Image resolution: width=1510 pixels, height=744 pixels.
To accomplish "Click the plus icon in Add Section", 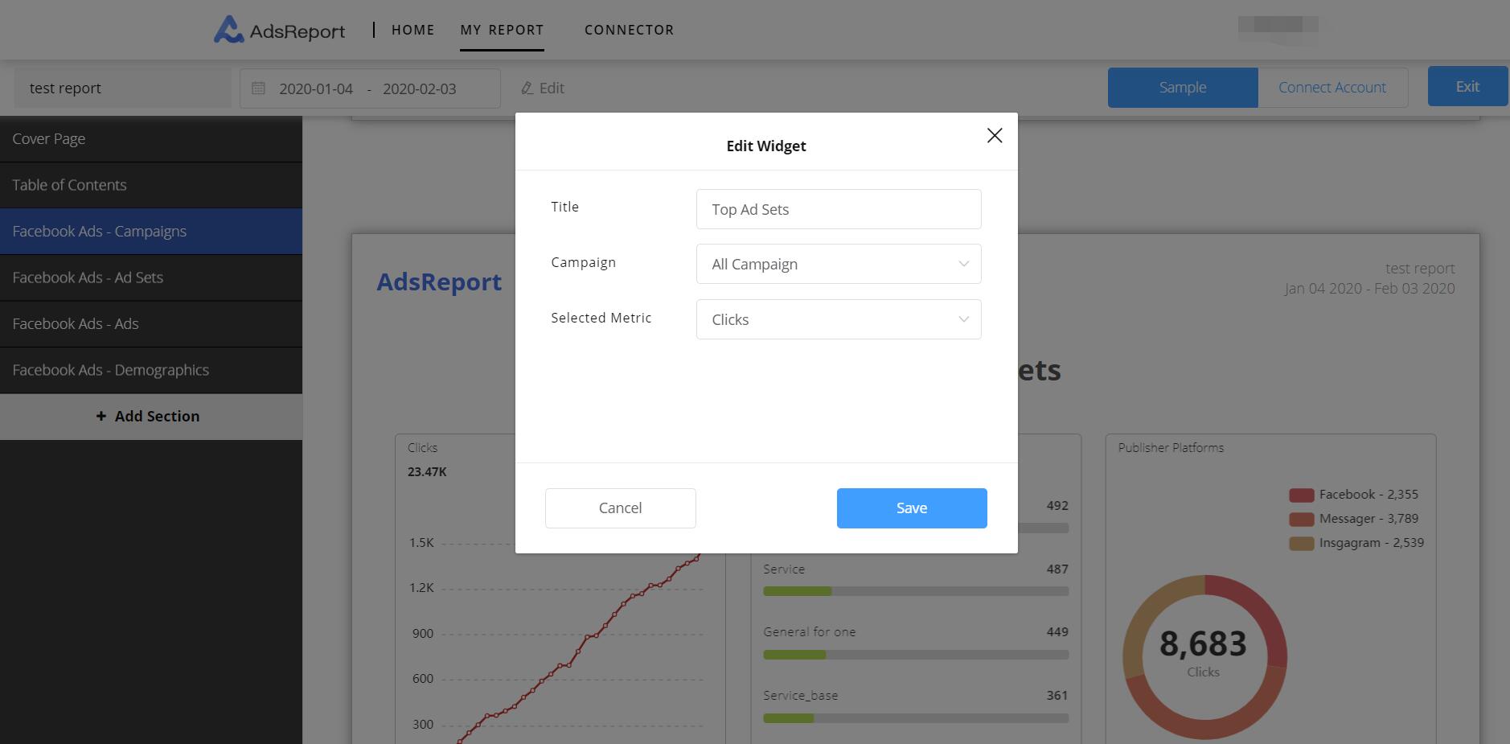I will (x=101, y=416).
